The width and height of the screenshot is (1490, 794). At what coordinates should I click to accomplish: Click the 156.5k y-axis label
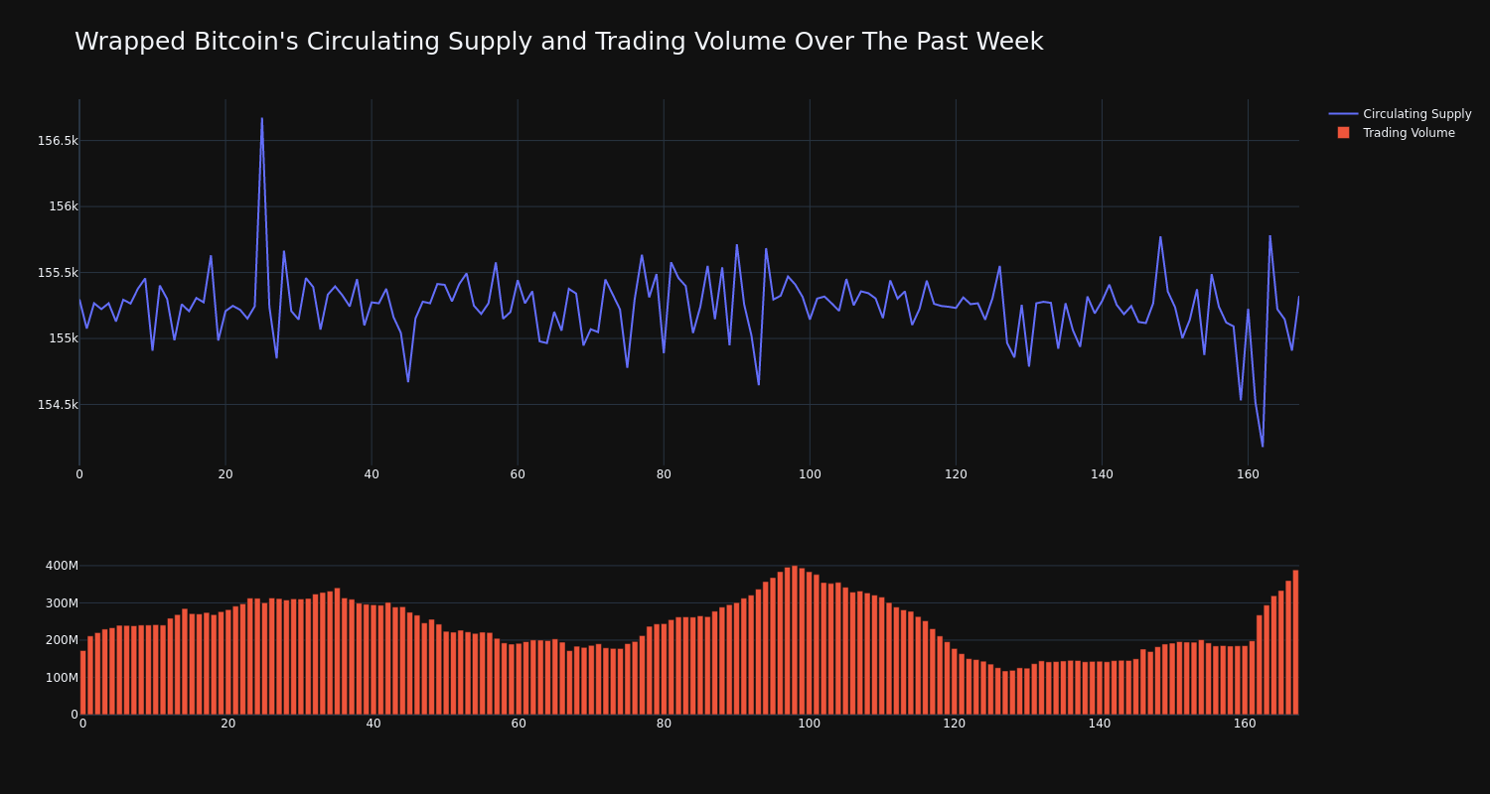(x=58, y=141)
